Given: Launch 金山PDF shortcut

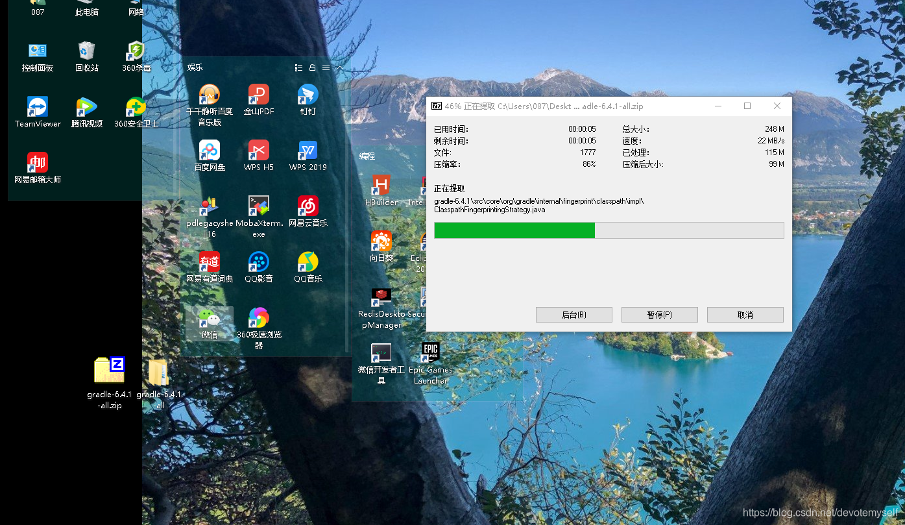Looking at the screenshot, I should pos(259,100).
